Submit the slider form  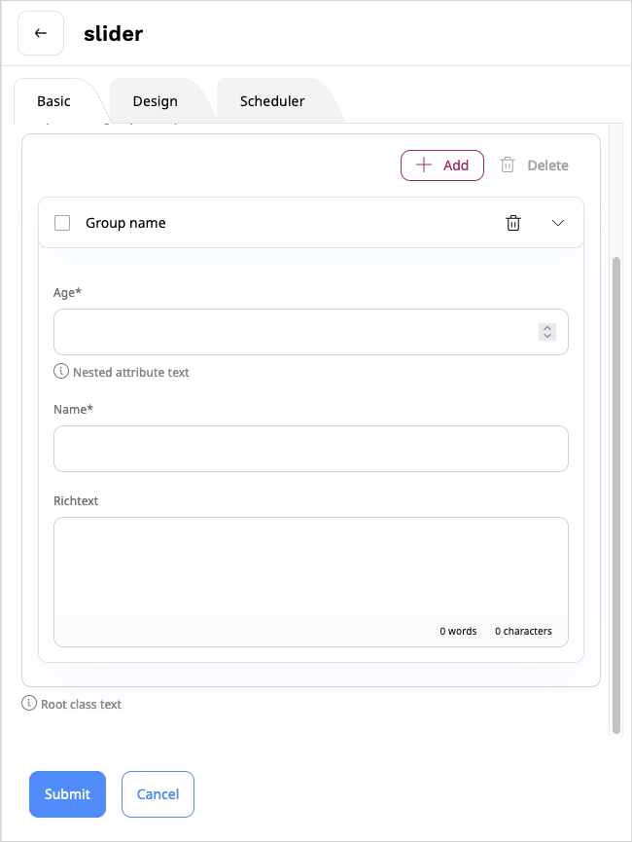(67, 793)
